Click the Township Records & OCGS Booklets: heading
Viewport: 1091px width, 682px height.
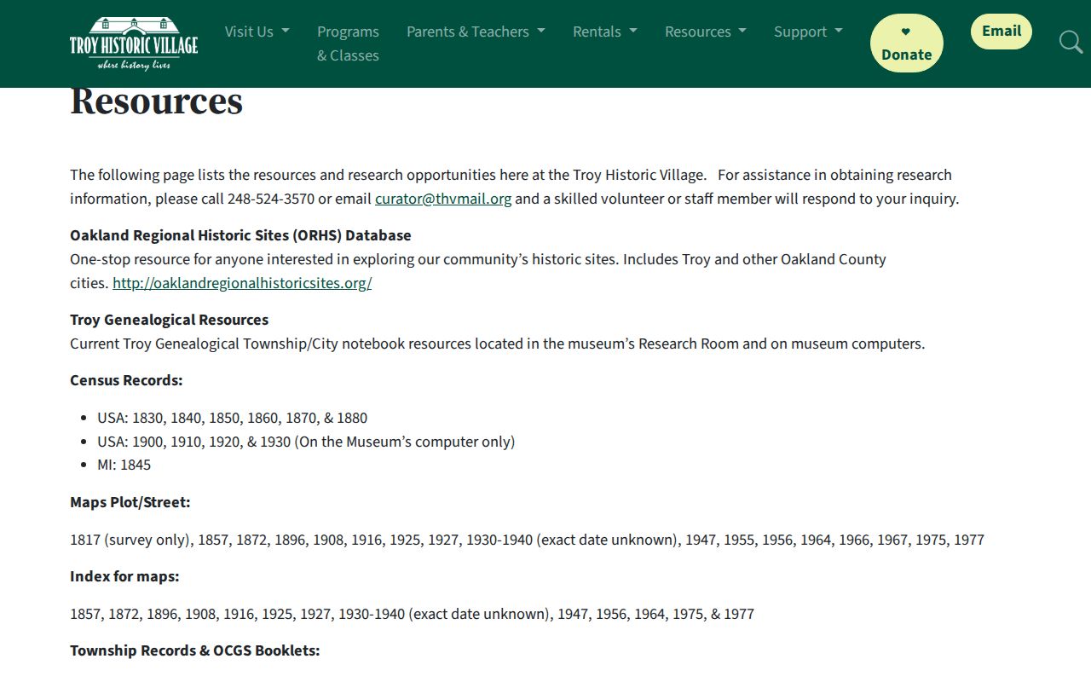point(195,650)
